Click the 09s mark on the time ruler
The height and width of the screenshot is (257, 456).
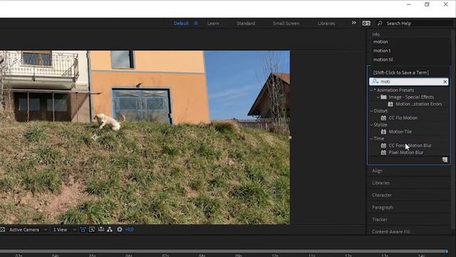click(x=239, y=256)
